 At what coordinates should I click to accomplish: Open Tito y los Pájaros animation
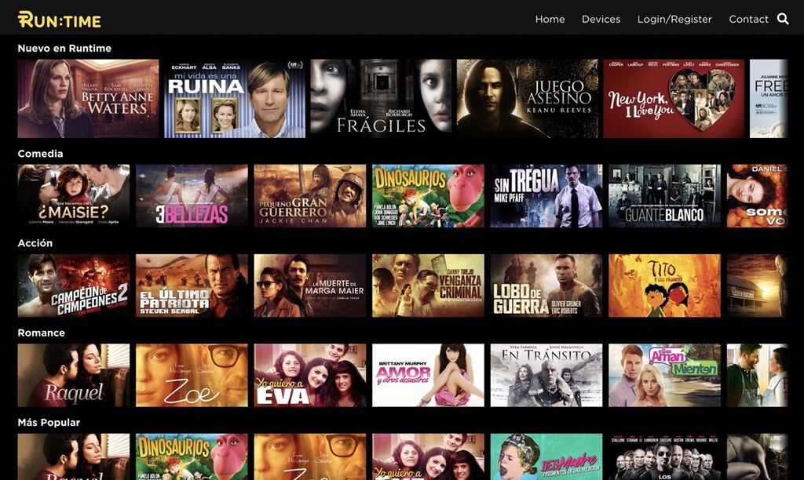tap(663, 285)
